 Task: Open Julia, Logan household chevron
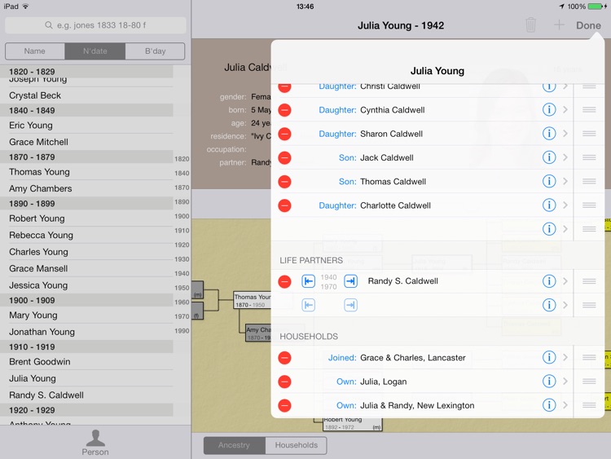565,382
